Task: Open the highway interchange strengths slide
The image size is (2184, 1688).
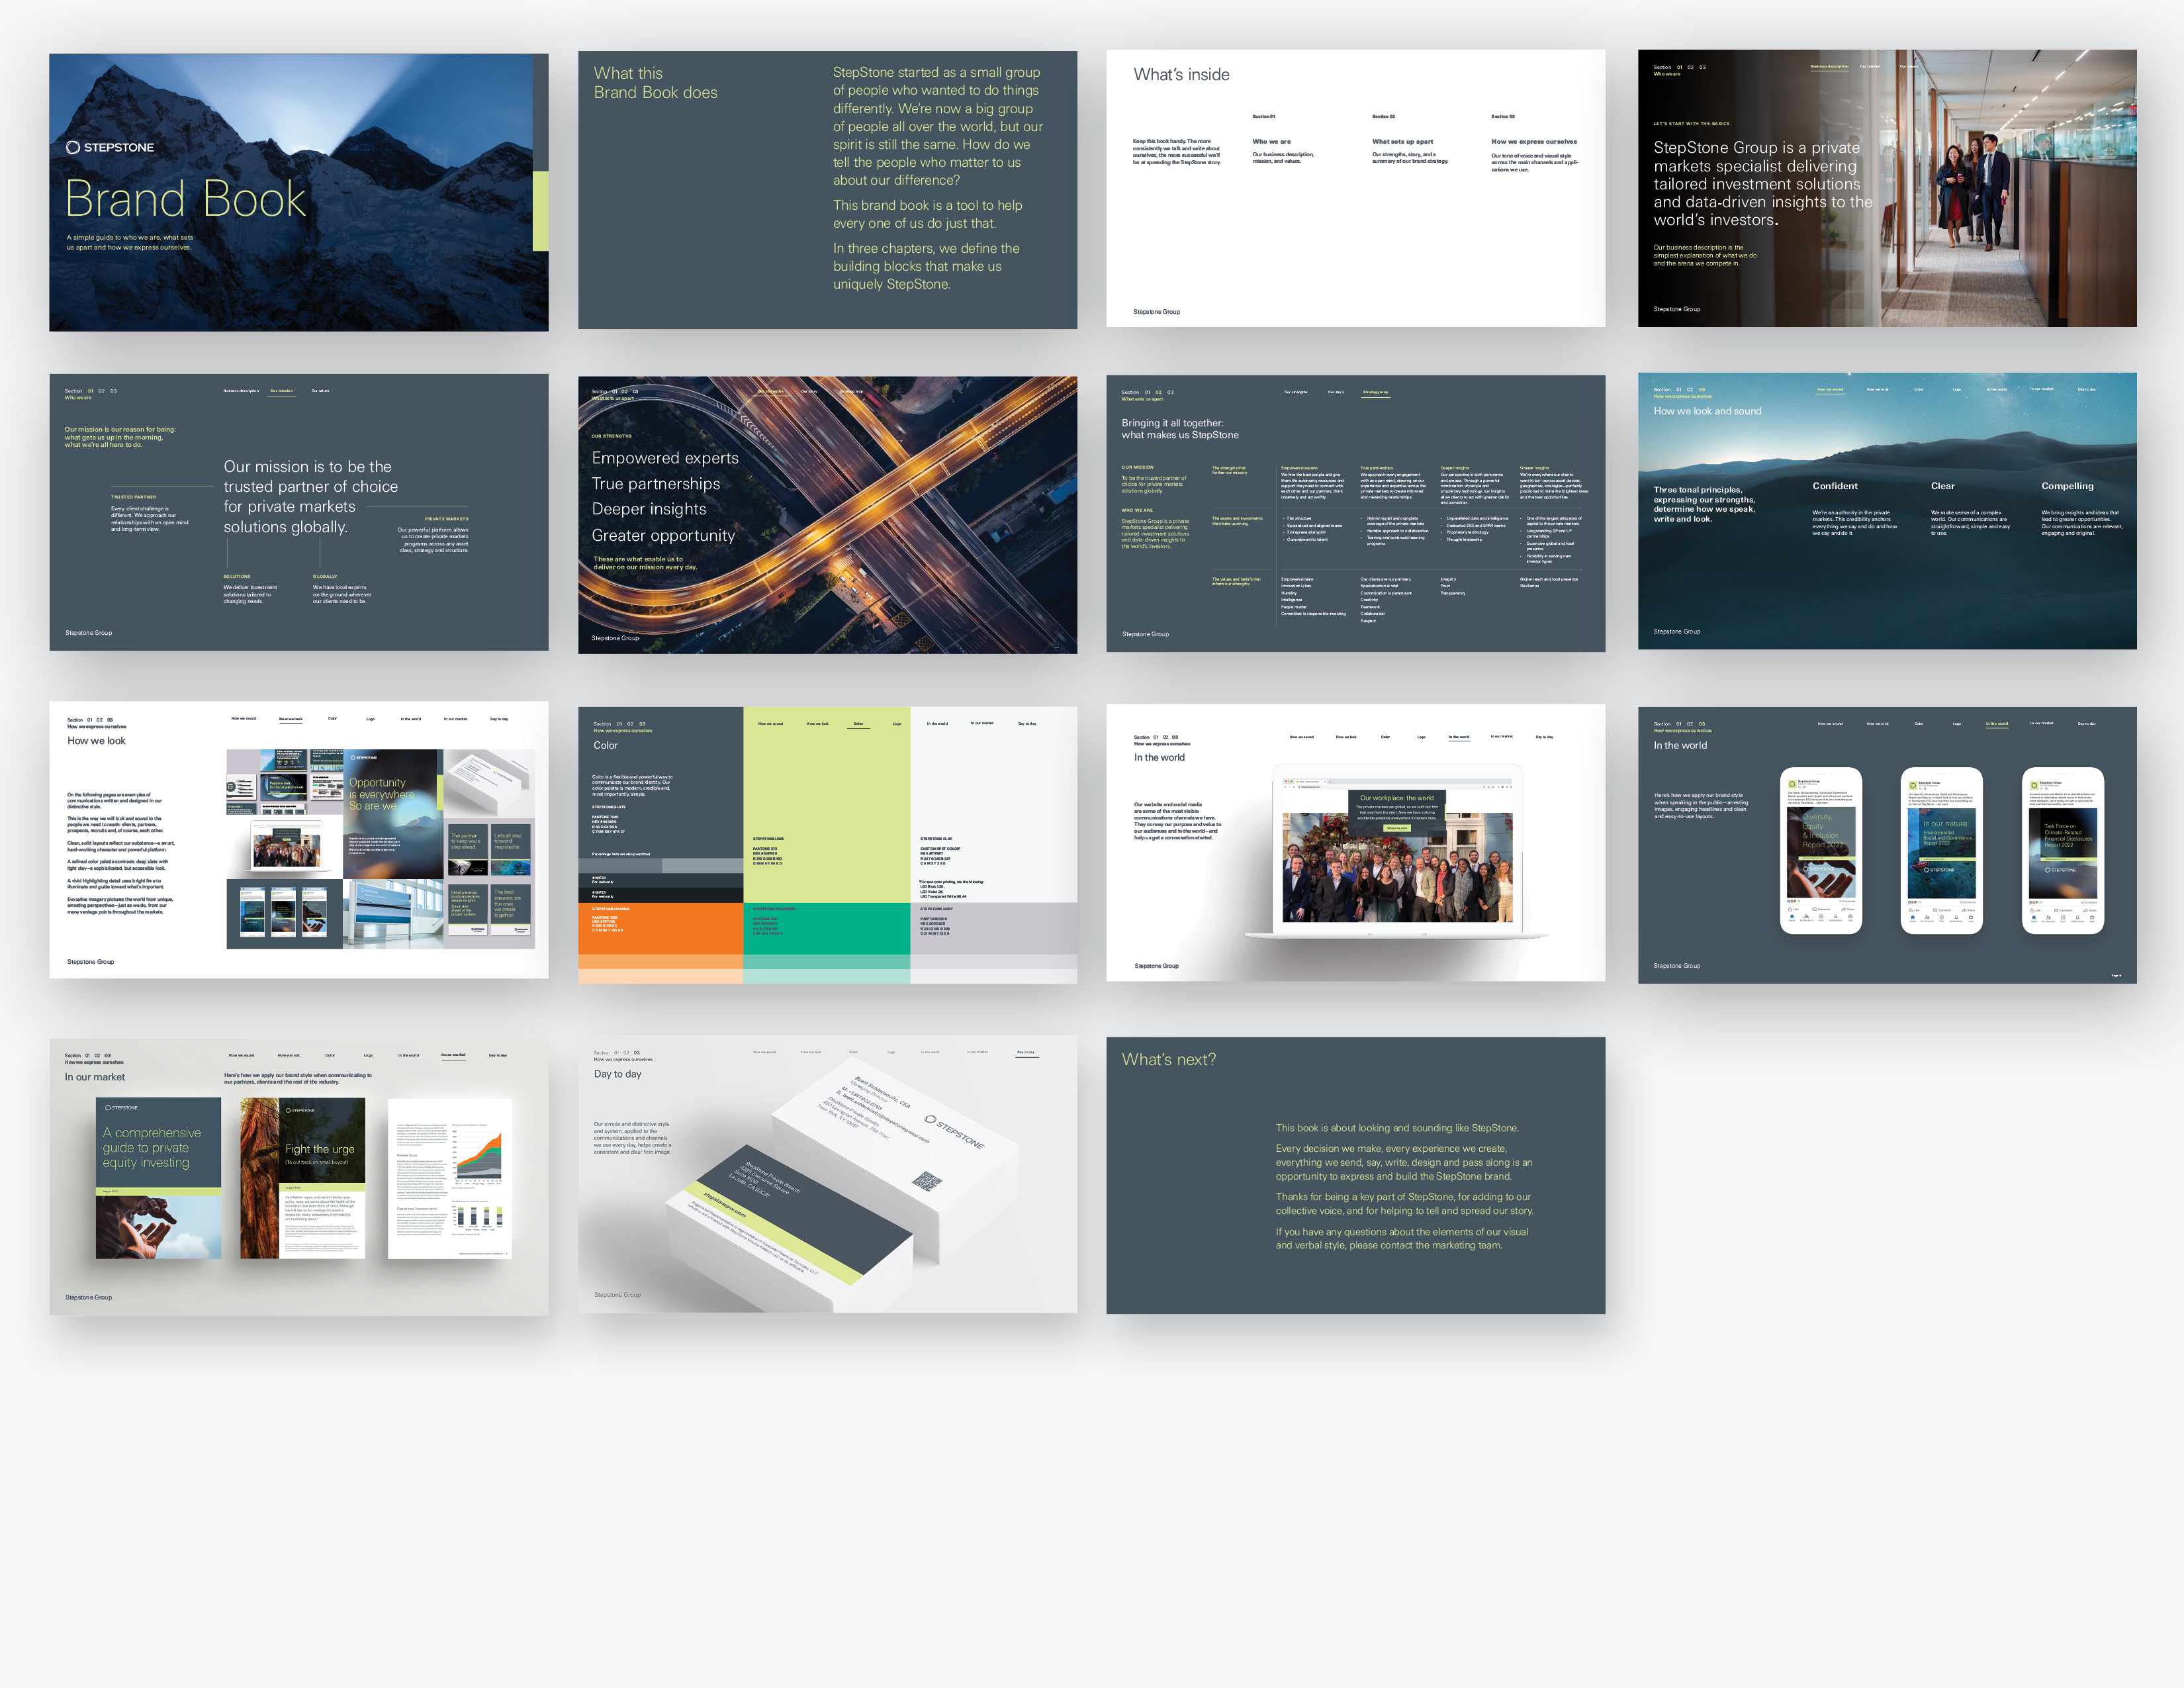Action: tap(827, 515)
